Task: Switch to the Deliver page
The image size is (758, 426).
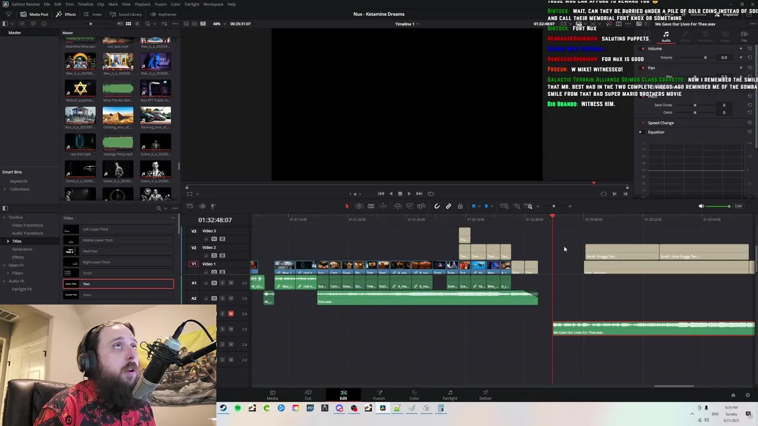Action: tap(486, 395)
